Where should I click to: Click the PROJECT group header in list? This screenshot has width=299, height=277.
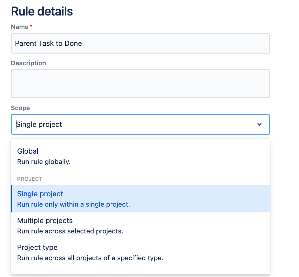[30, 179]
